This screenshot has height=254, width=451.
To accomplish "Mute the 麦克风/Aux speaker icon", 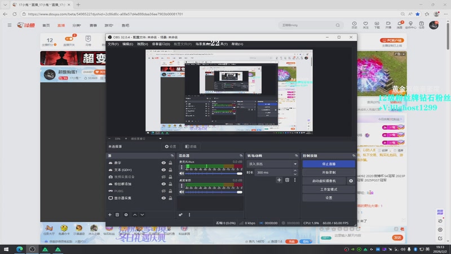I will click(182, 173).
